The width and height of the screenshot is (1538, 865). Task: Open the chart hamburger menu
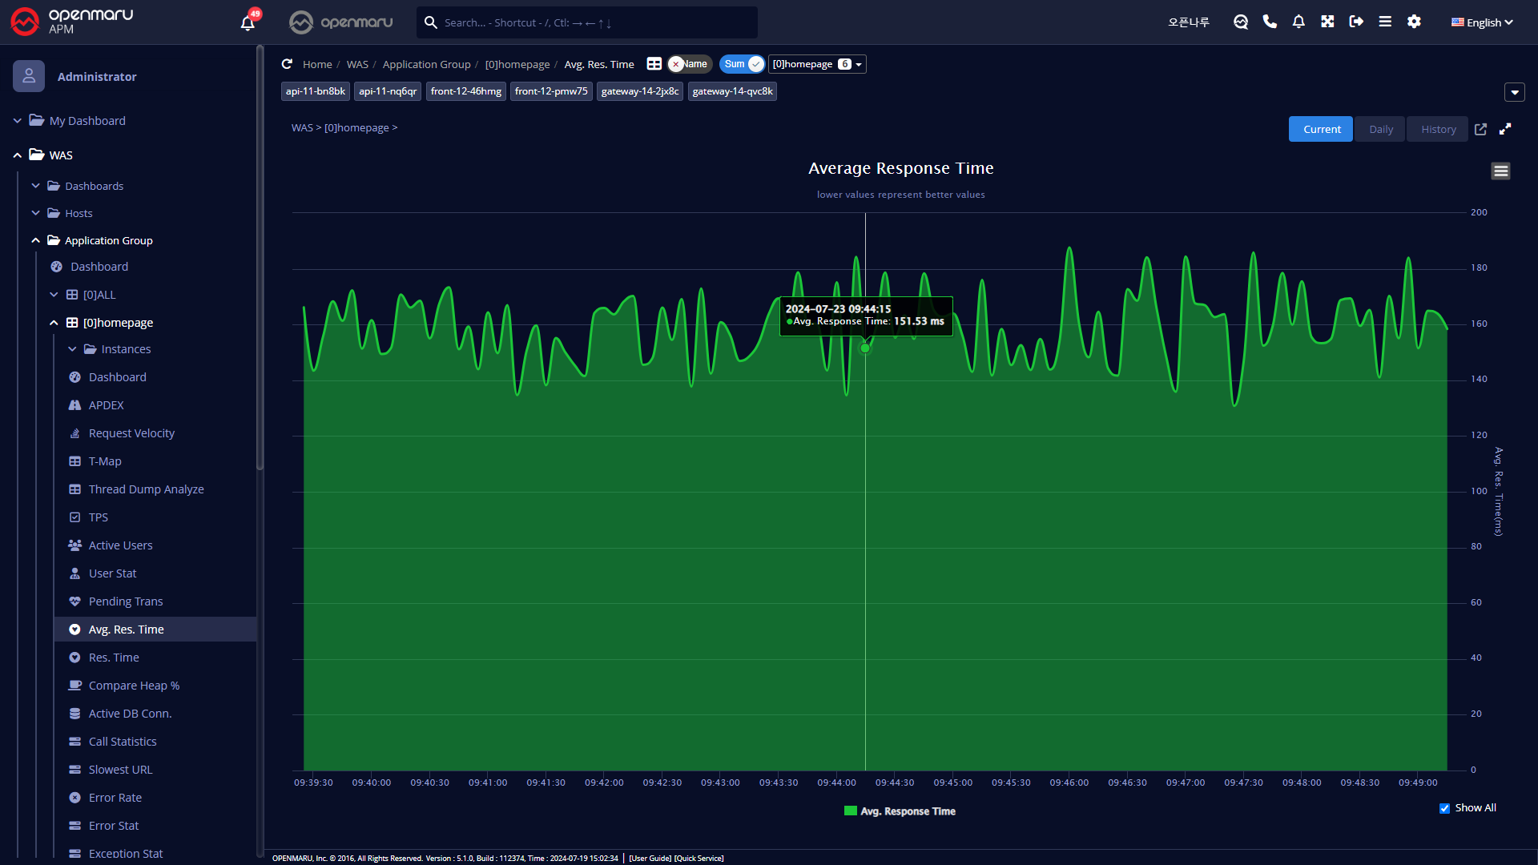1500,171
